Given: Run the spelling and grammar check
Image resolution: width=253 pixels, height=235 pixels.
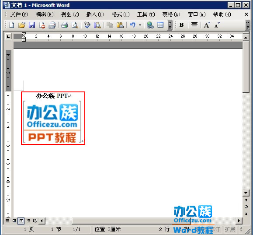Looking at the screenshot, I should click(x=87, y=25).
